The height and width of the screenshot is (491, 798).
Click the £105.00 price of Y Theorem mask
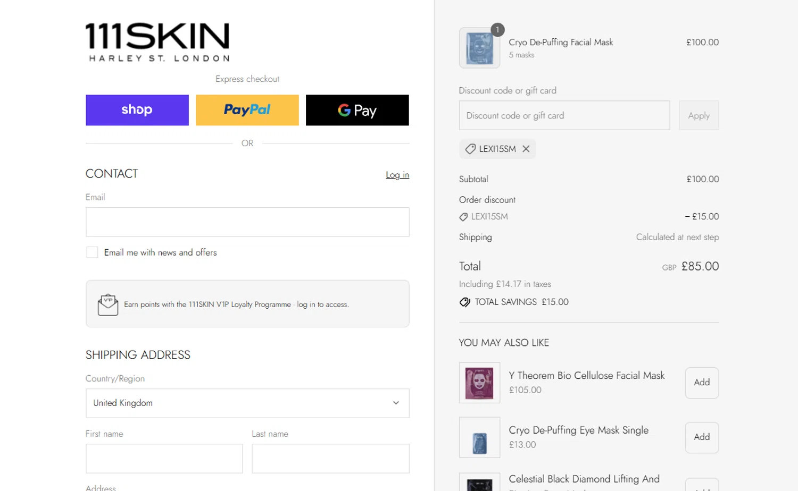tap(525, 390)
